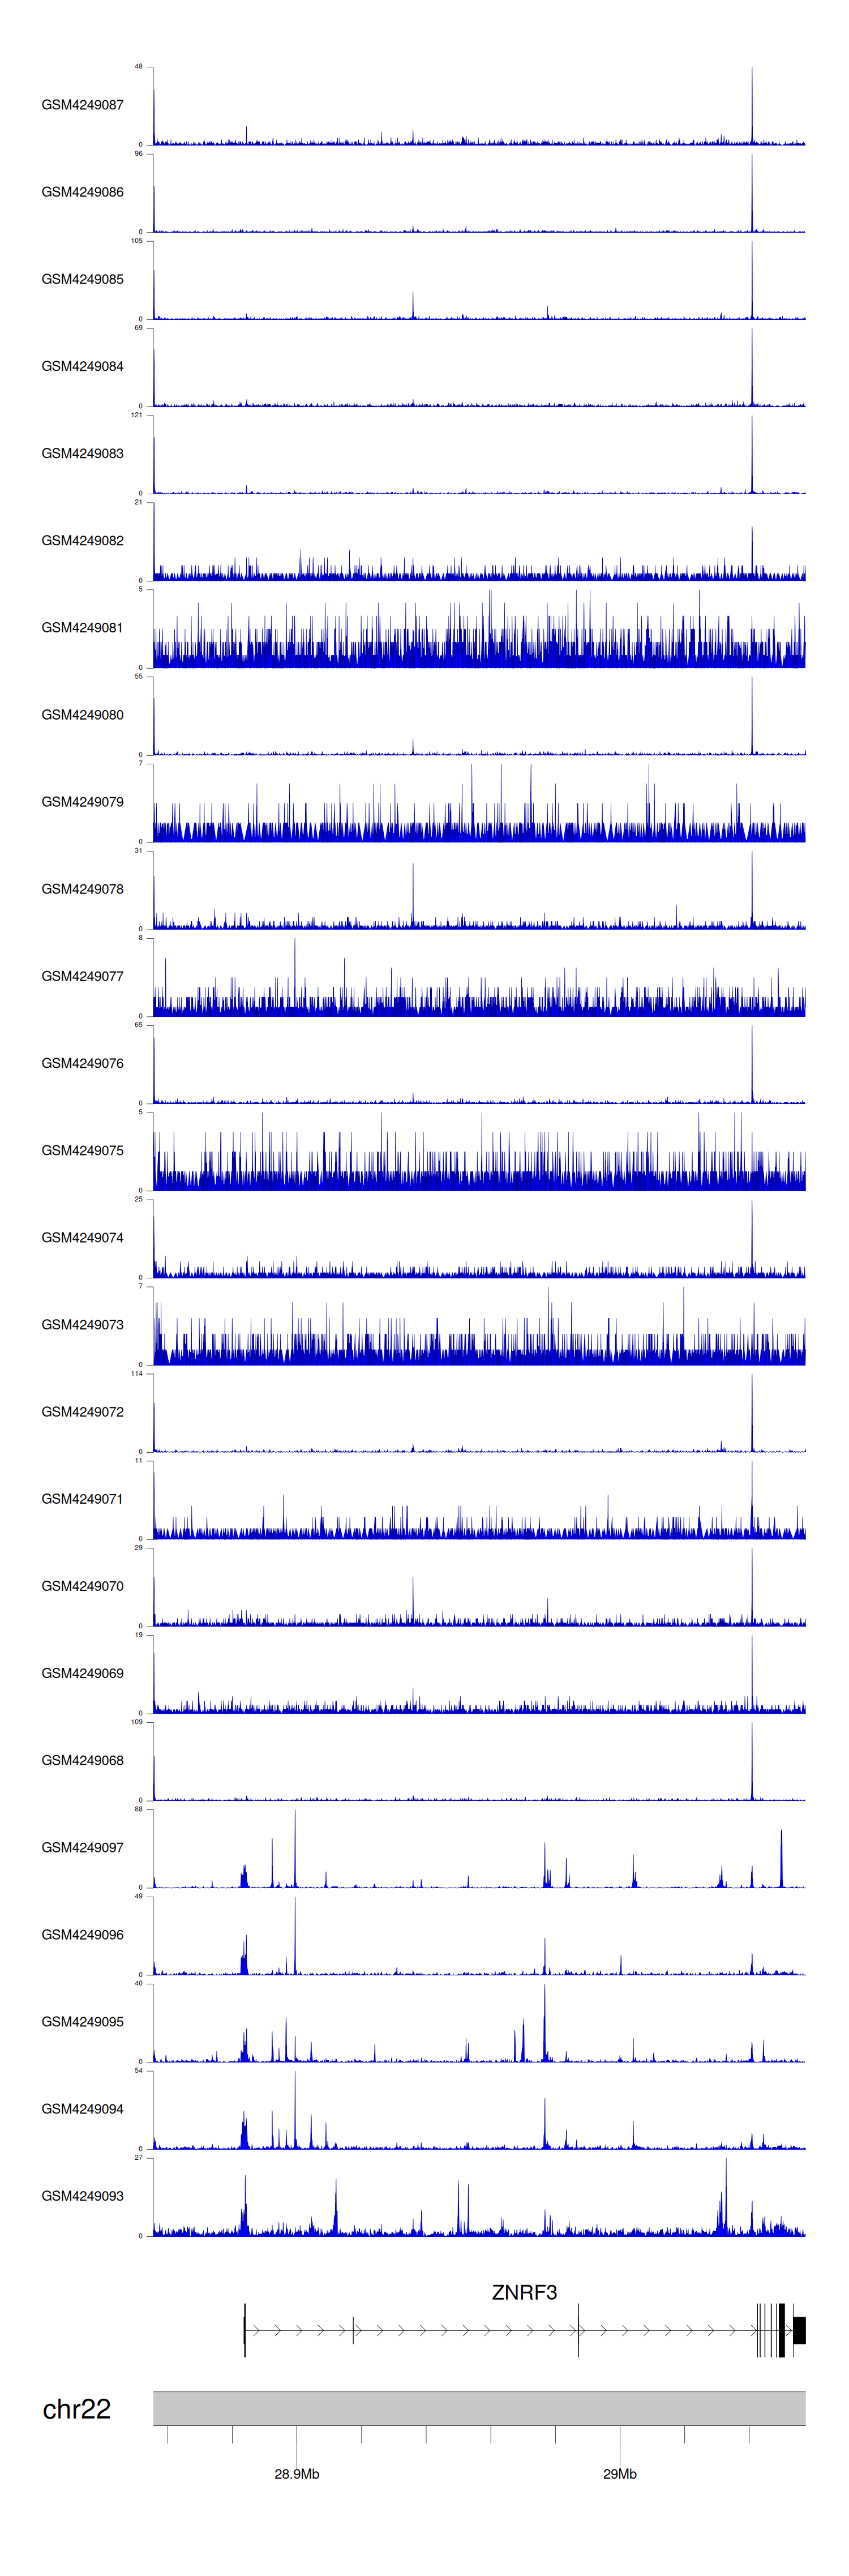This screenshot has height=2576, width=849.
Task: Click the chr22 chromosome label
Action: pyautogui.click(x=76, y=2409)
